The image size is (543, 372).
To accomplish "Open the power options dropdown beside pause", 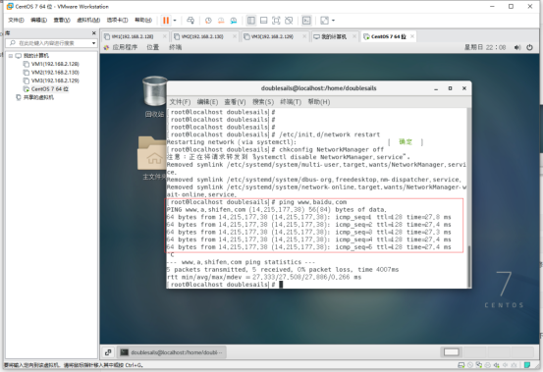I will pyautogui.click(x=175, y=21).
